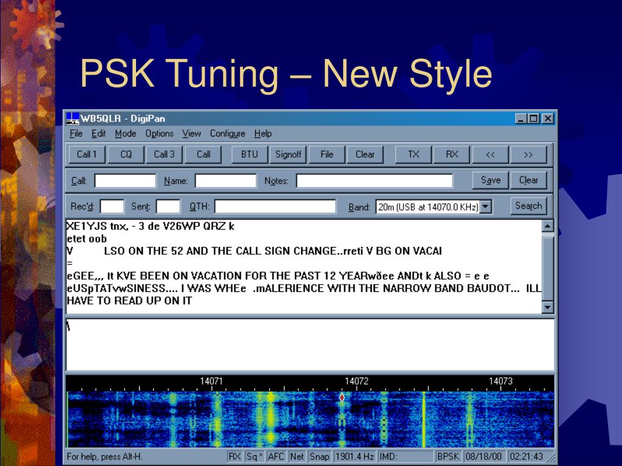The image size is (622, 466).
Task: Click the RX status bar indicator
Action: pos(234,456)
